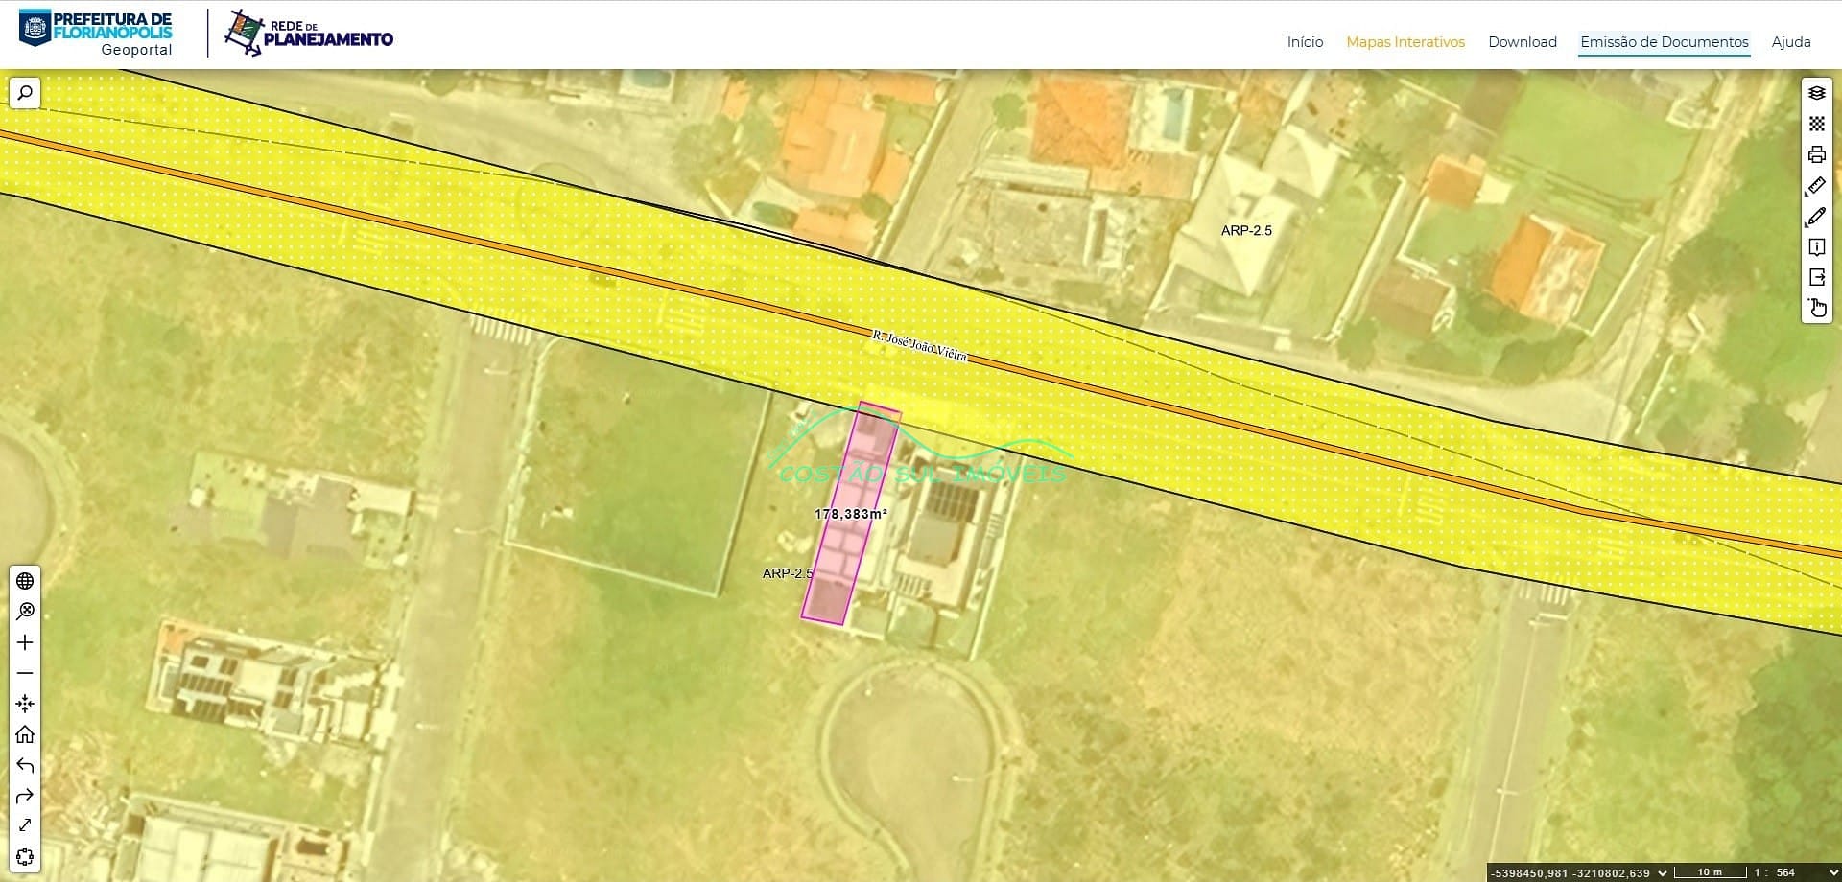1842x882 pixels.
Task: Zoom in with the plus button
Action: tap(26, 642)
